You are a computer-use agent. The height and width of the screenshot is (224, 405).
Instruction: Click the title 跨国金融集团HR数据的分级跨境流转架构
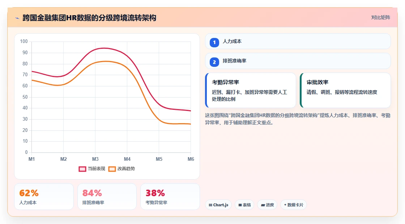(89, 18)
